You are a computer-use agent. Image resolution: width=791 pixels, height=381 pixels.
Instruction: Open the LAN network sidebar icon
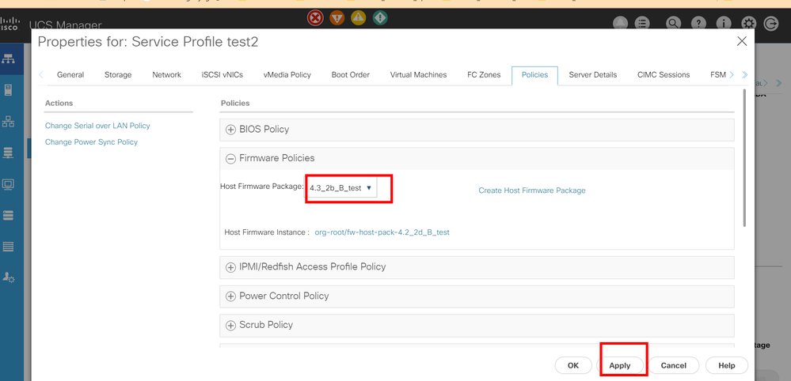[9, 121]
